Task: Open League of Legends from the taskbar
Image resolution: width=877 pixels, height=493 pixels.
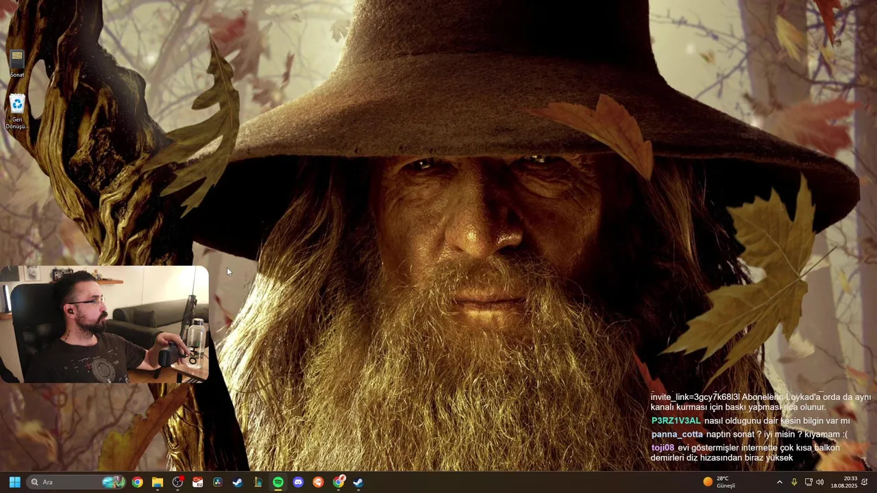Action: pos(258,482)
